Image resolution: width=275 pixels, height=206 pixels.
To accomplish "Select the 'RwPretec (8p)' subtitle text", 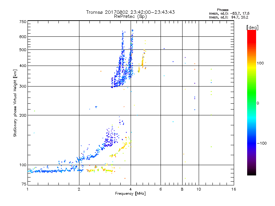I will 130,16.
